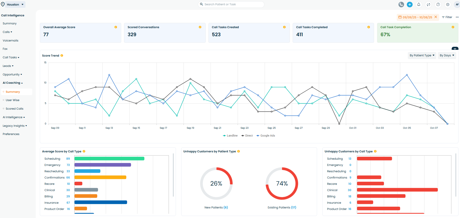Open the help question mark icon
The image size is (460, 218).
tap(438, 5)
